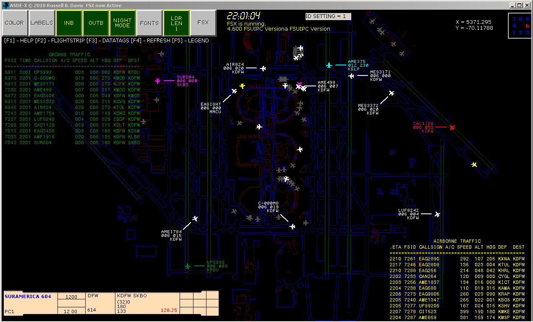Toggle the OUTB traffic filter
The image size is (533, 322).
coord(96,23)
